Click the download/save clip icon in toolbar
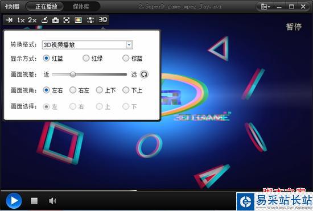This screenshot has height=211, width=313. click(44, 20)
